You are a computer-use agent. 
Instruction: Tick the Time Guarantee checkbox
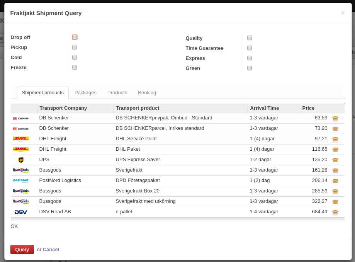(x=250, y=48)
